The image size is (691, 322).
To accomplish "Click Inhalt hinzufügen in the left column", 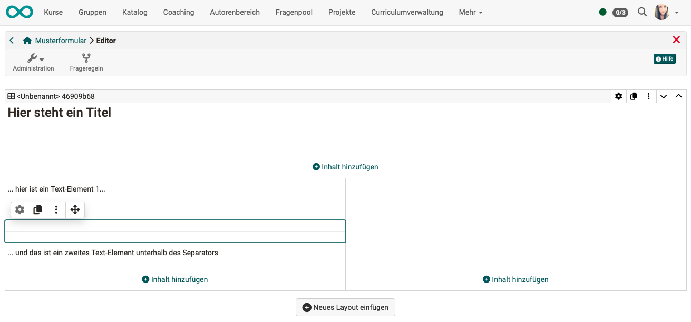I will [174, 279].
